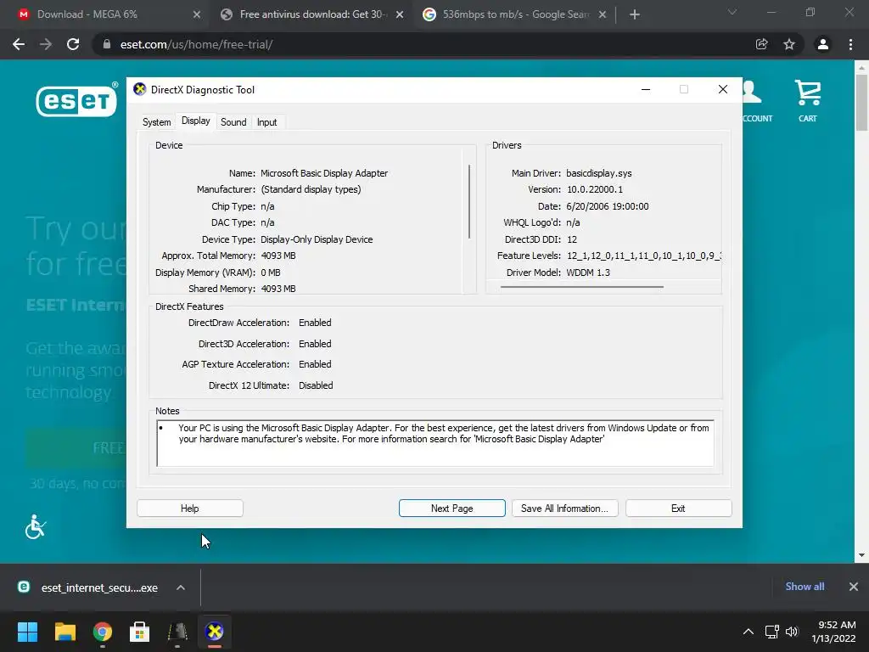
Task: Switch to the System tab
Action: click(x=156, y=122)
